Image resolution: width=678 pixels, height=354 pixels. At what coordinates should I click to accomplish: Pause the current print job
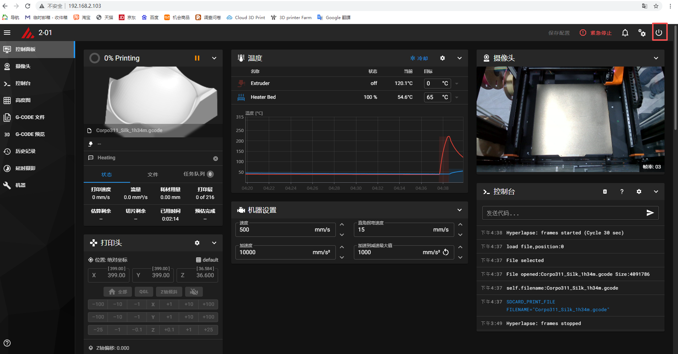tap(197, 58)
